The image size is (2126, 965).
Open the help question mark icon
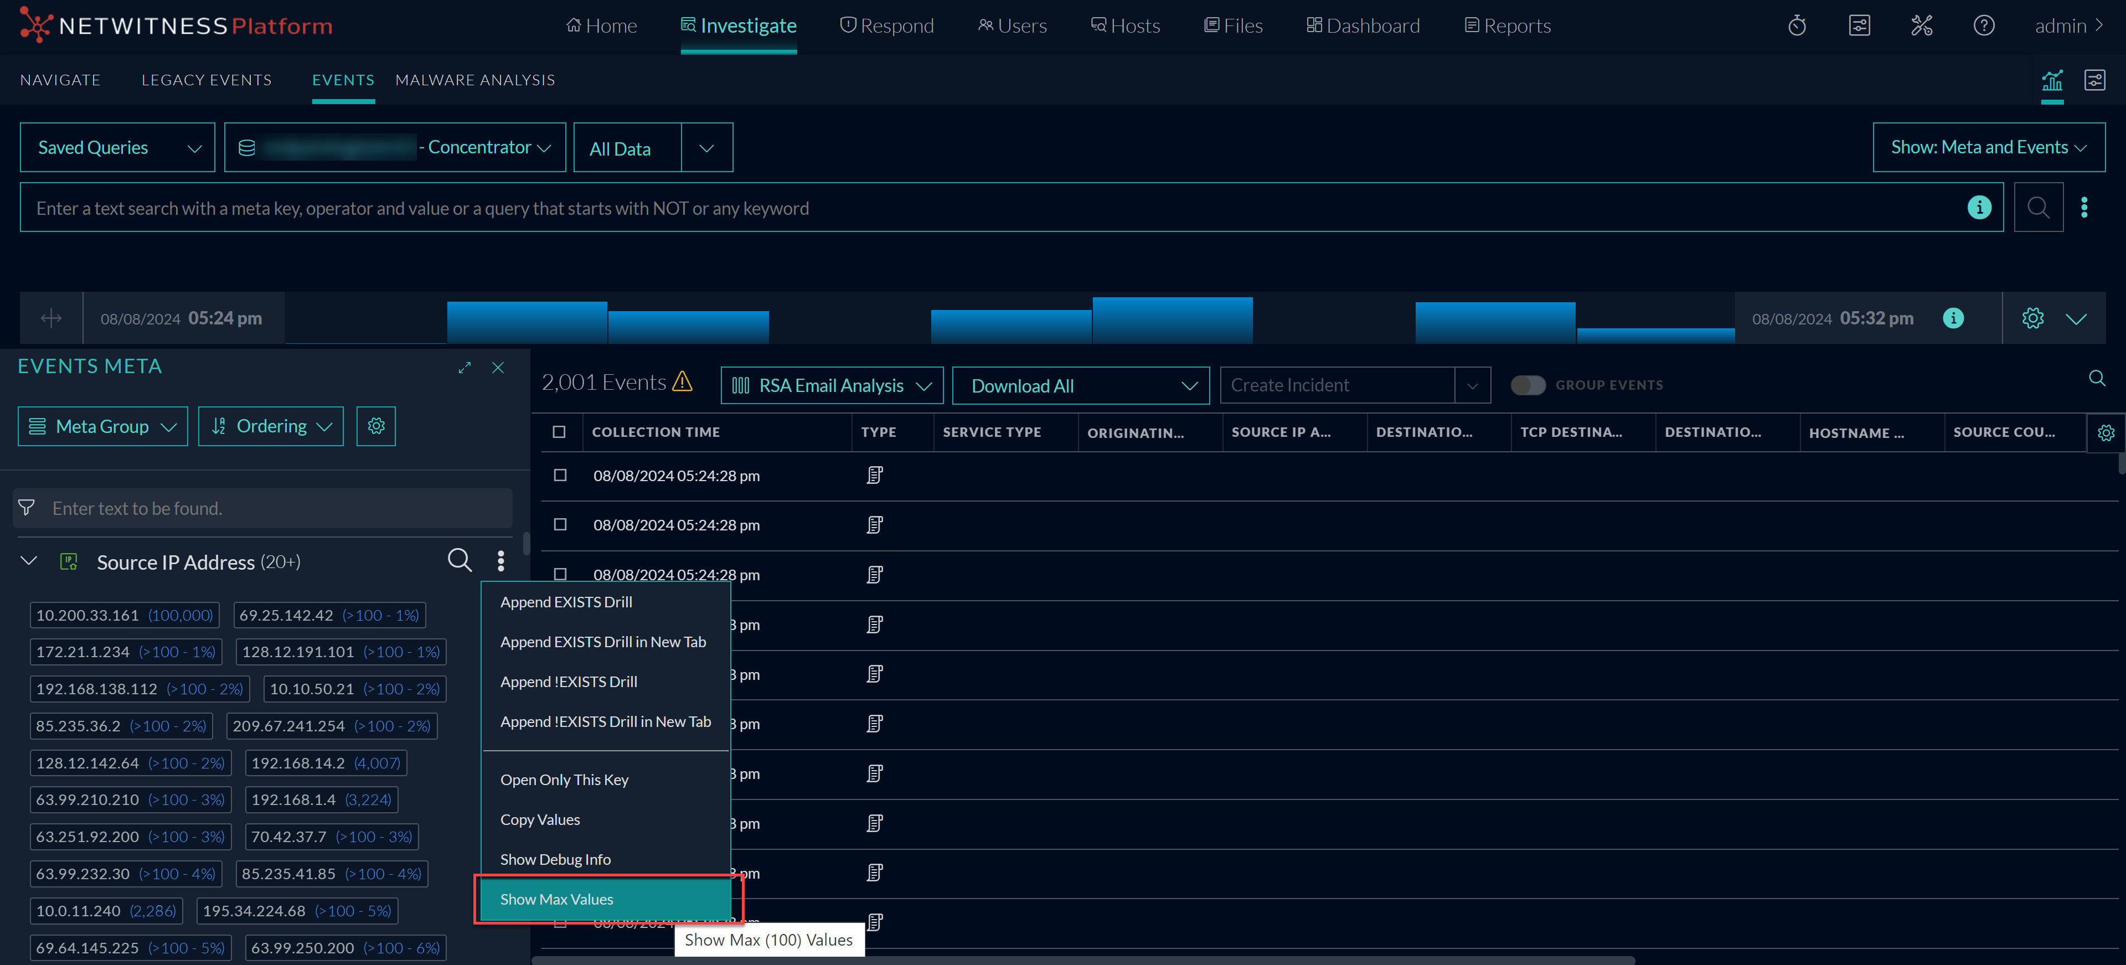click(x=1983, y=27)
